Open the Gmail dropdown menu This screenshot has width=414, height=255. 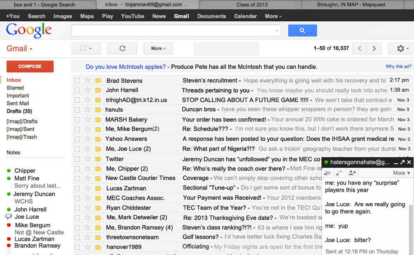(x=19, y=49)
